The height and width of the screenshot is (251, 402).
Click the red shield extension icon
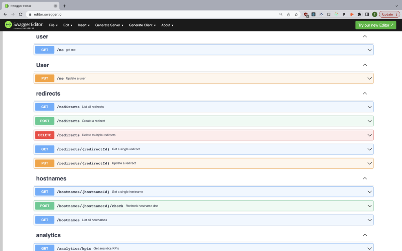[306, 15]
